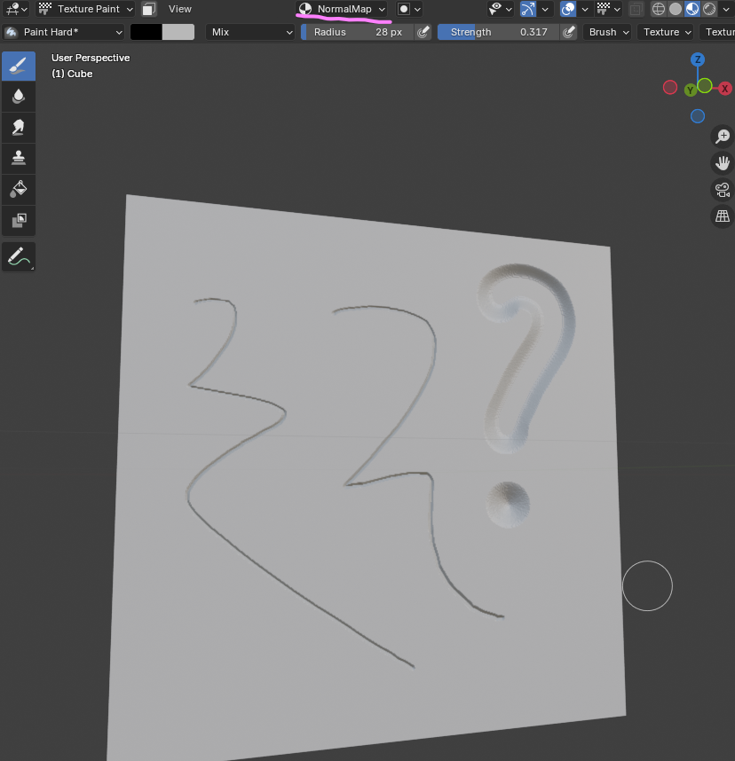Open the Texture Paint mode dropdown

point(86,9)
